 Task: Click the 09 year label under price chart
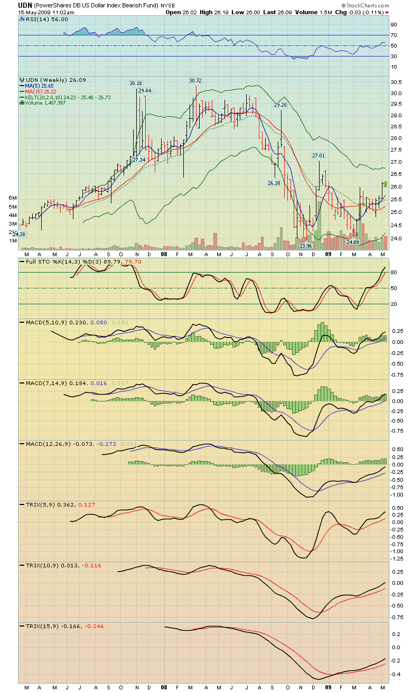tap(328, 254)
